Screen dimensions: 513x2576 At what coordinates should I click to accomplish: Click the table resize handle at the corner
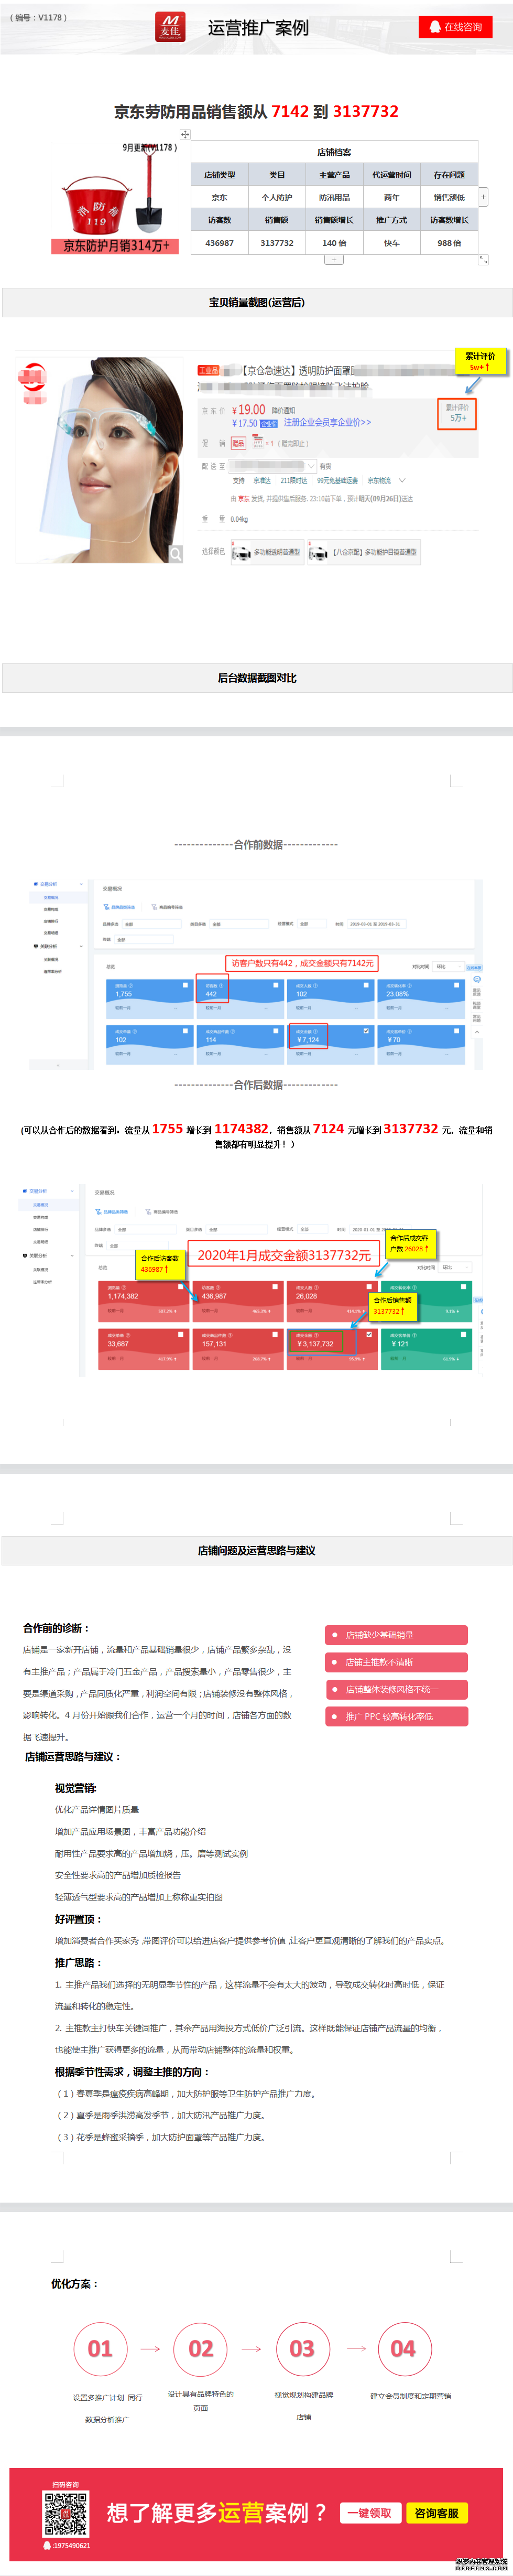click(x=483, y=260)
